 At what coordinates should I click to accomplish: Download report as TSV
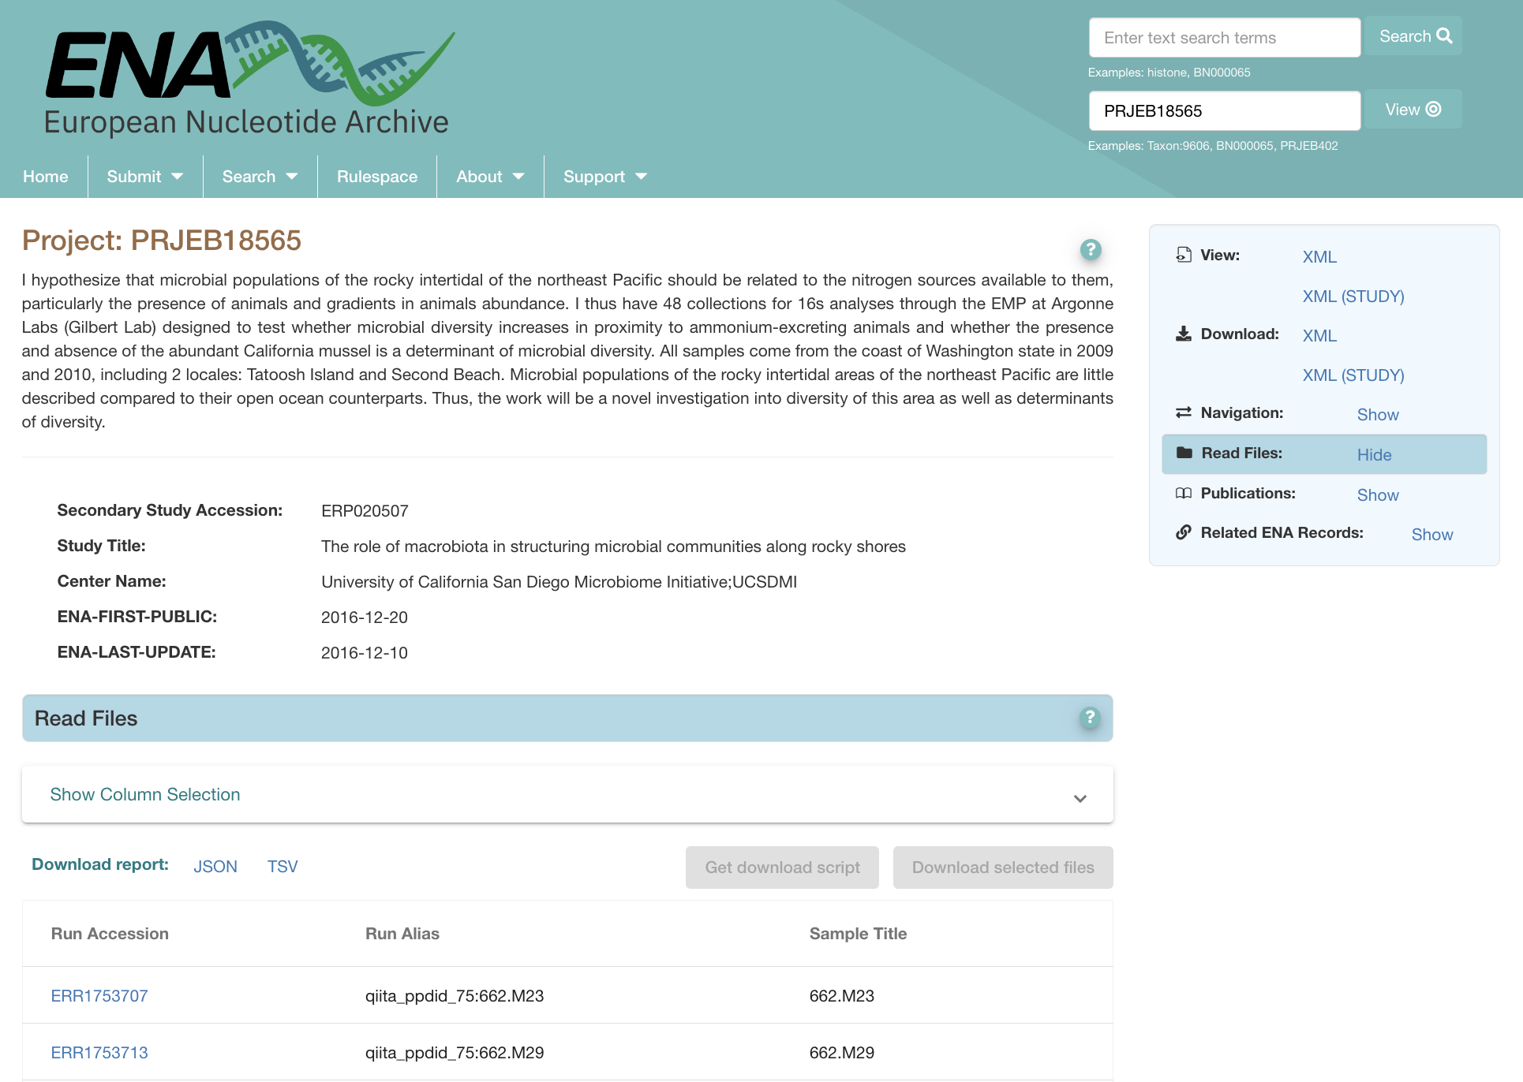(x=282, y=867)
